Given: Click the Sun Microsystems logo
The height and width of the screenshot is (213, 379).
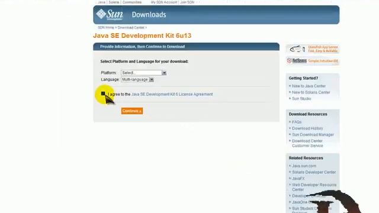Looking at the screenshot, I should pos(110,14).
